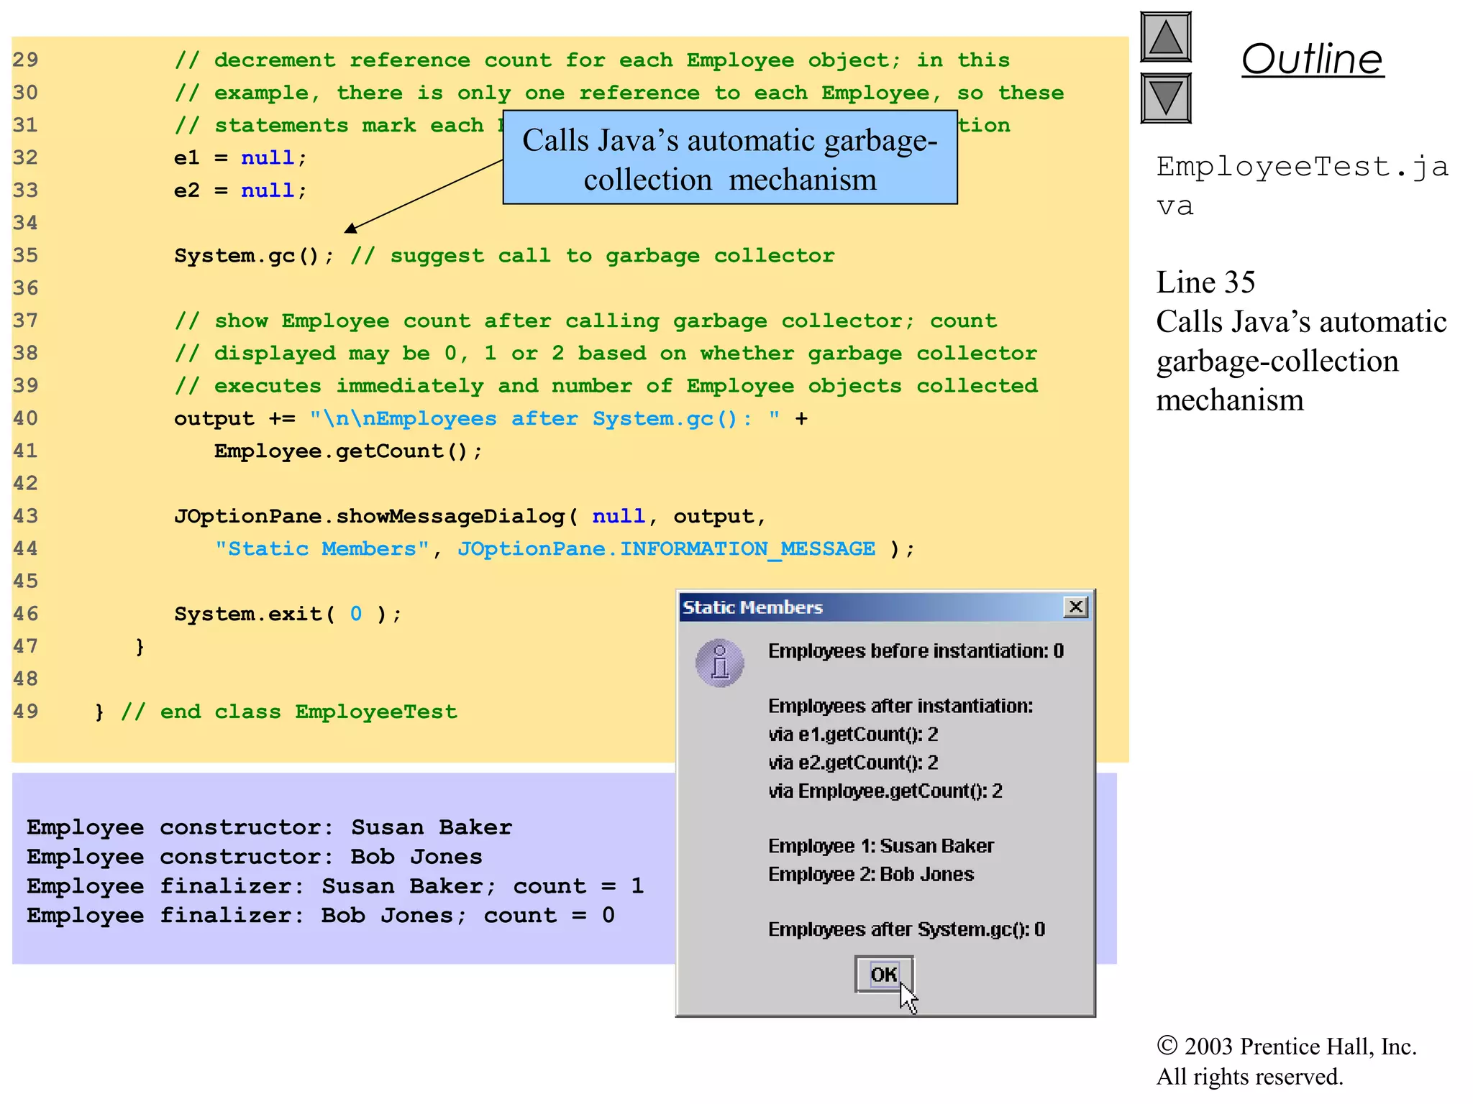The height and width of the screenshot is (1104, 1473).
Task: Click 'Employee constructor: Bob Jones' output line
Action: point(255,857)
